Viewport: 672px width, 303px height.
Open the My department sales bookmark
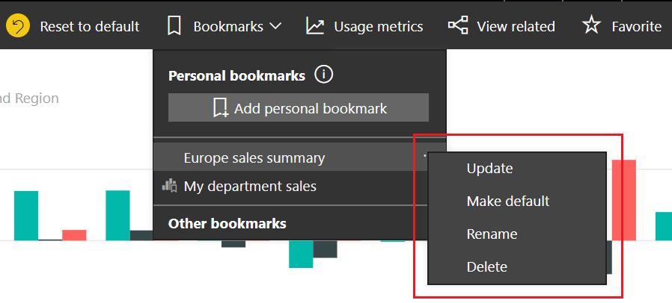[250, 186]
